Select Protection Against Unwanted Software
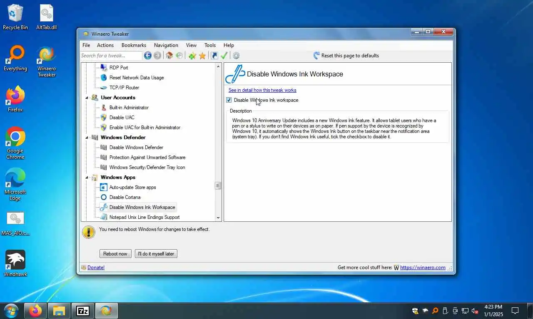 click(x=147, y=157)
